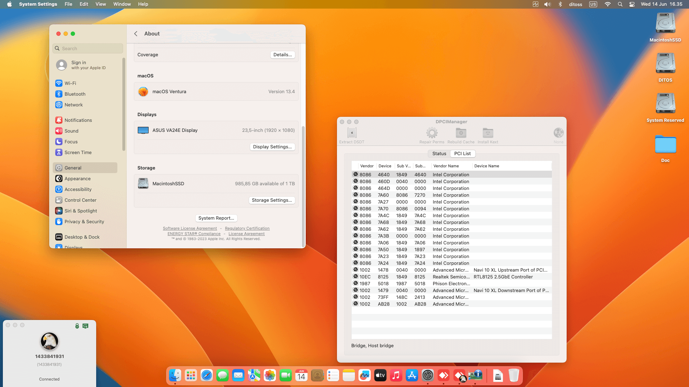Viewport: 689px width, 387px height.
Task: Click Rebuild Cache in DPCIManager
Action: tap(461, 135)
